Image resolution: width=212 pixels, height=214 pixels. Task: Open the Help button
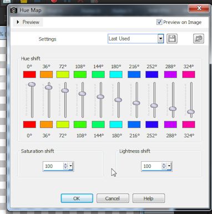coord(149,198)
